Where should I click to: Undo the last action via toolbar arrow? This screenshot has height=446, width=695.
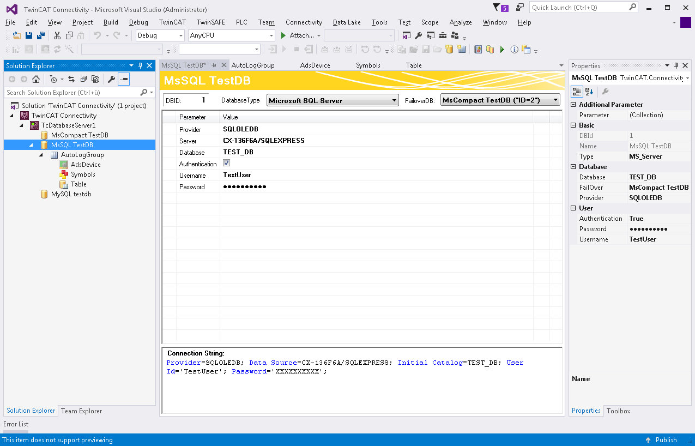pos(98,35)
